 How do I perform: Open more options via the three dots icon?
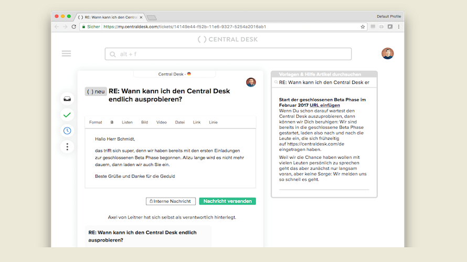pyautogui.click(x=67, y=147)
